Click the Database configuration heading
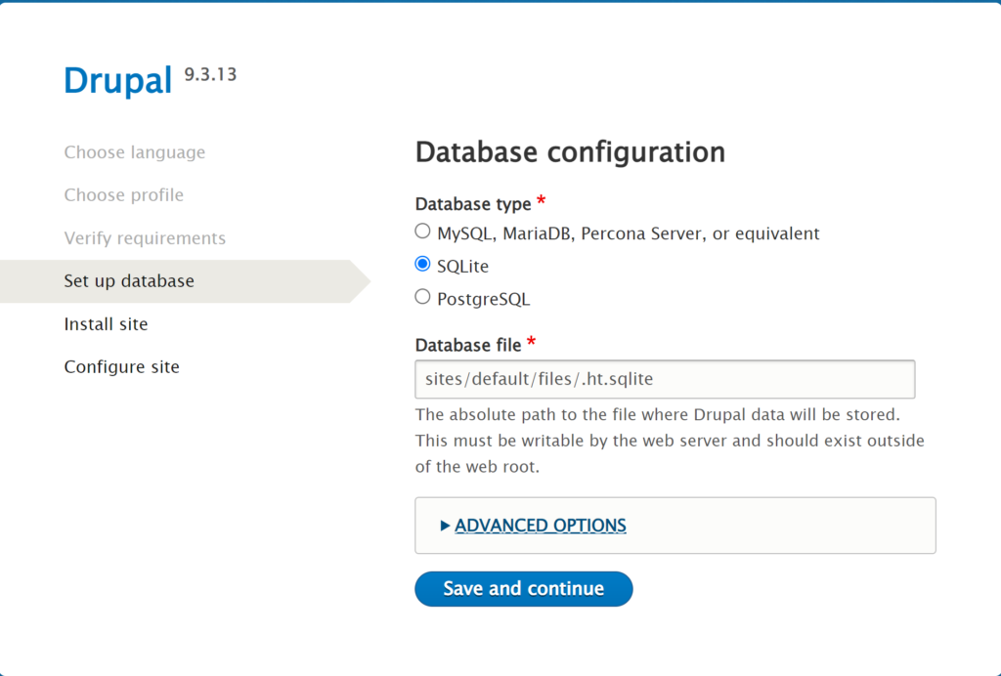 [570, 152]
